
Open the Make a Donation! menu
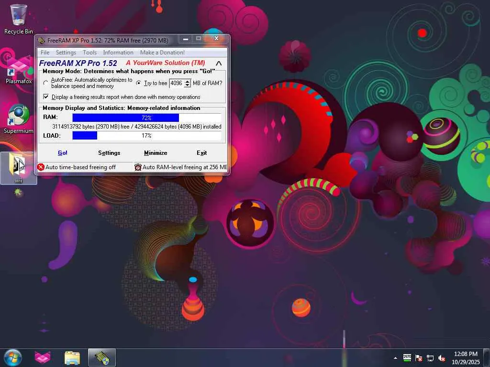pyautogui.click(x=162, y=53)
